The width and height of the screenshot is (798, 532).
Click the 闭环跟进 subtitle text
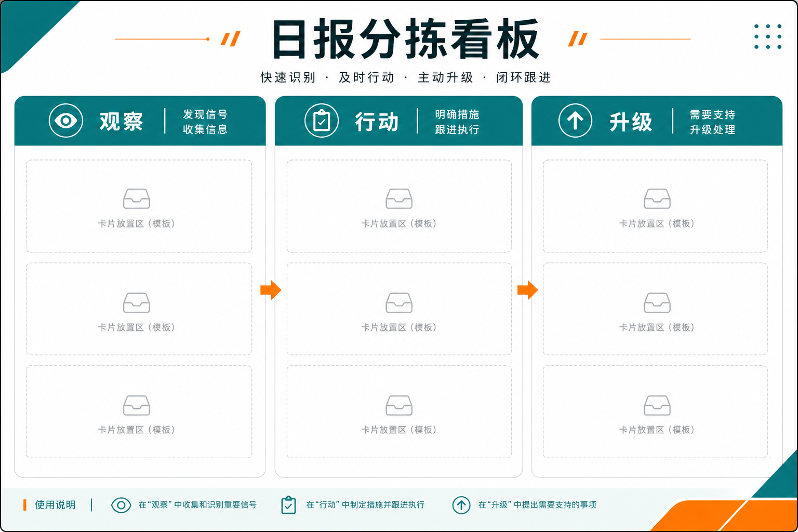tap(523, 77)
